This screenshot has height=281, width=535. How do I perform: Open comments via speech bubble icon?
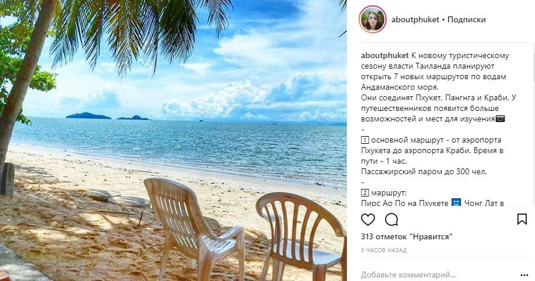(x=391, y=219)
